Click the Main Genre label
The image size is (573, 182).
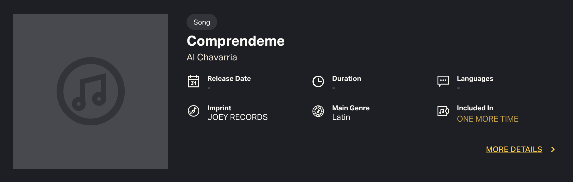coord(351,108)
